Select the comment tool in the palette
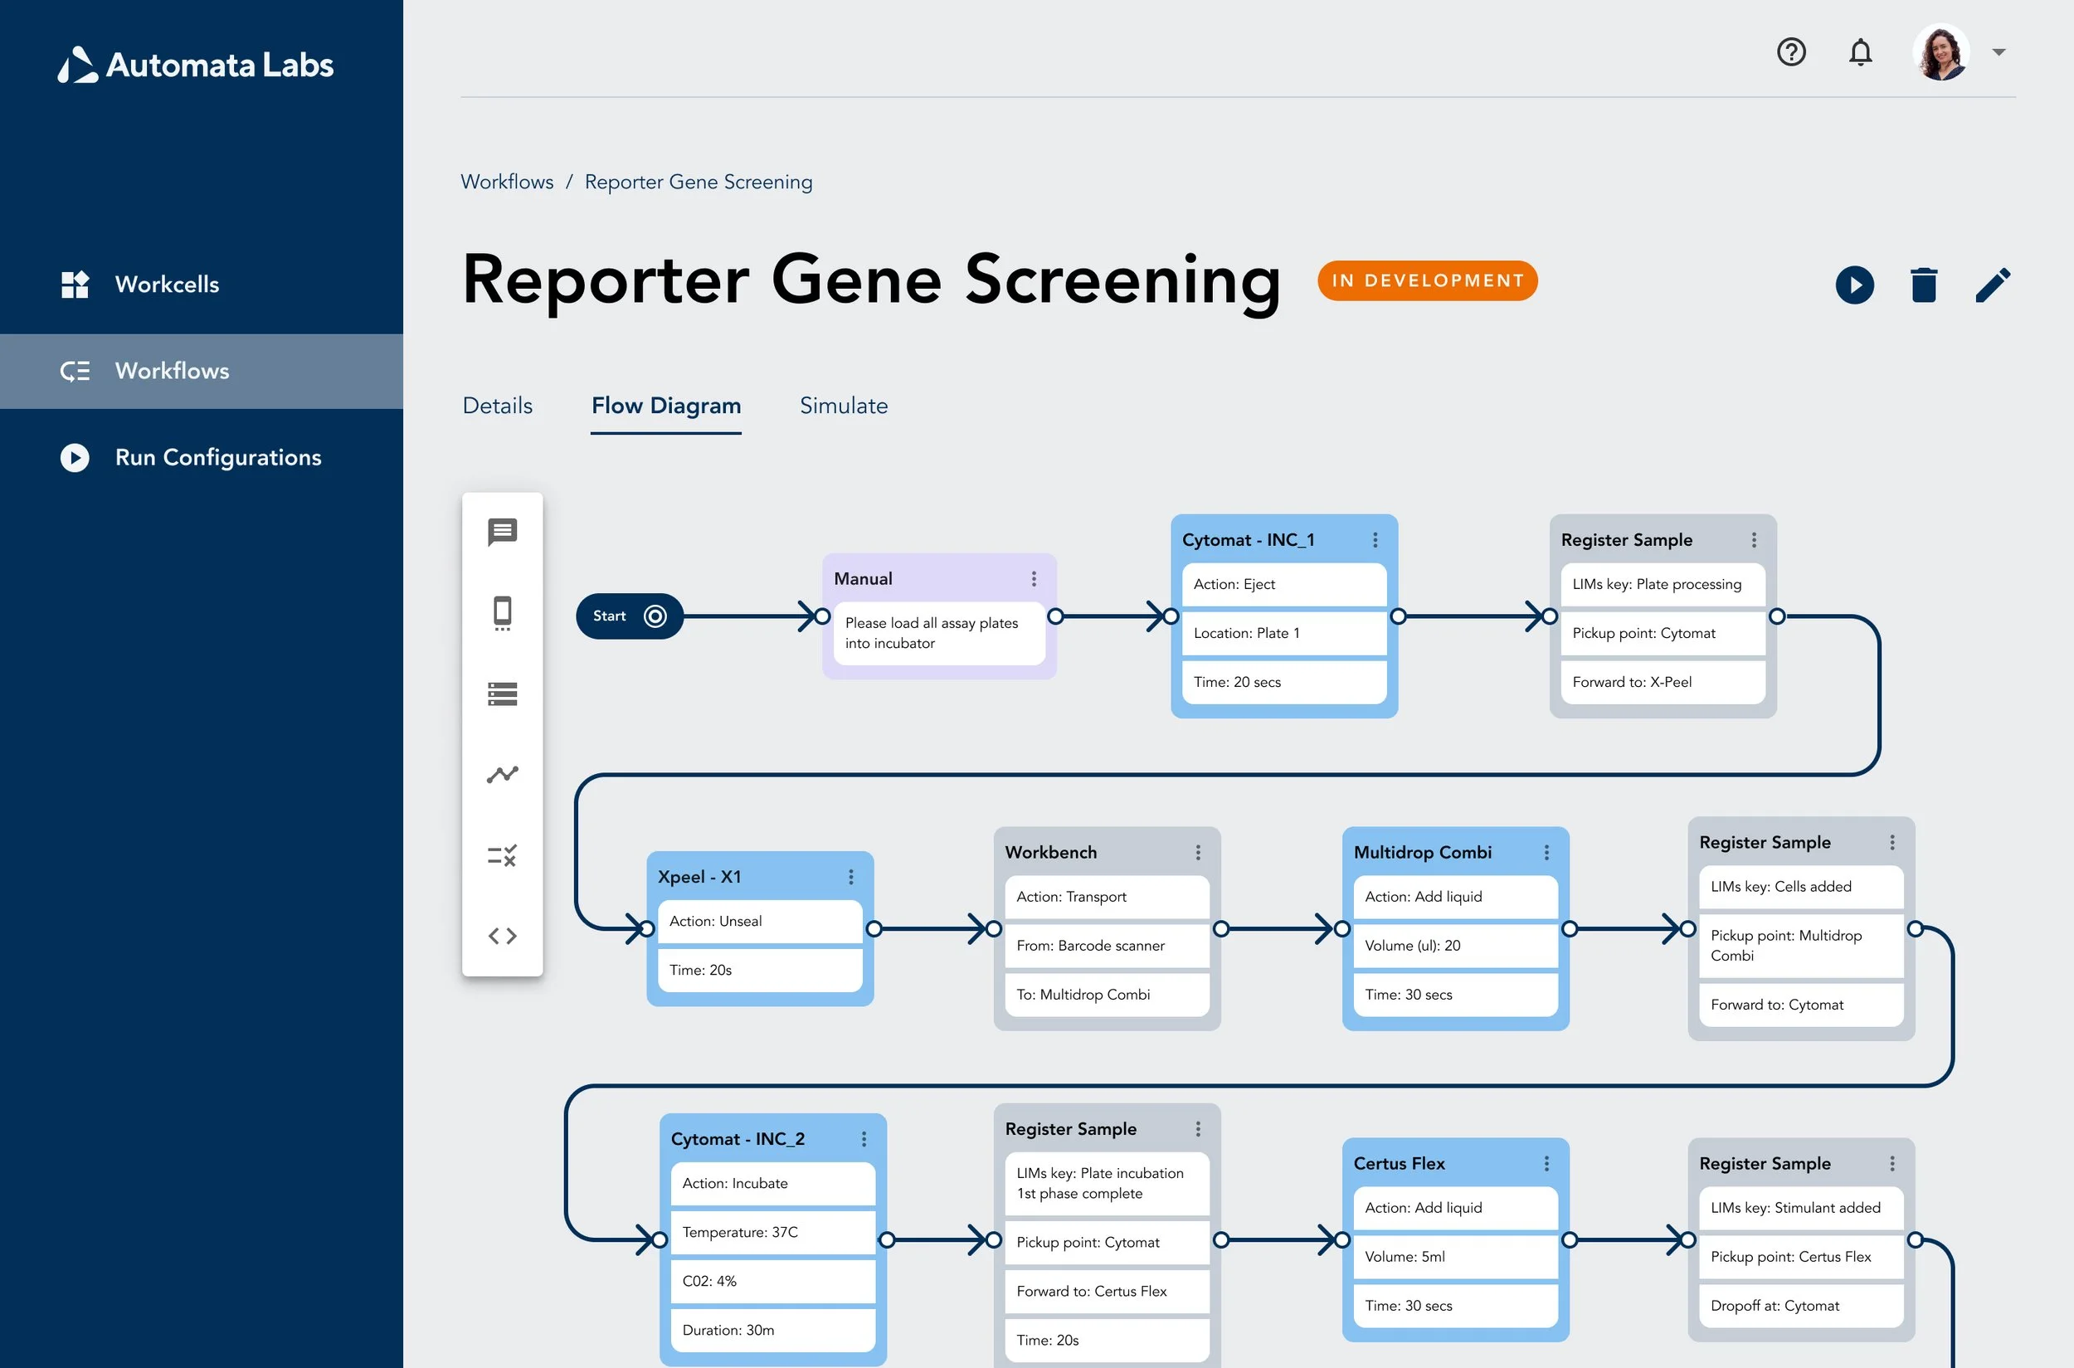Viewport: 2074px width, 1368px height. click(502, 531)
